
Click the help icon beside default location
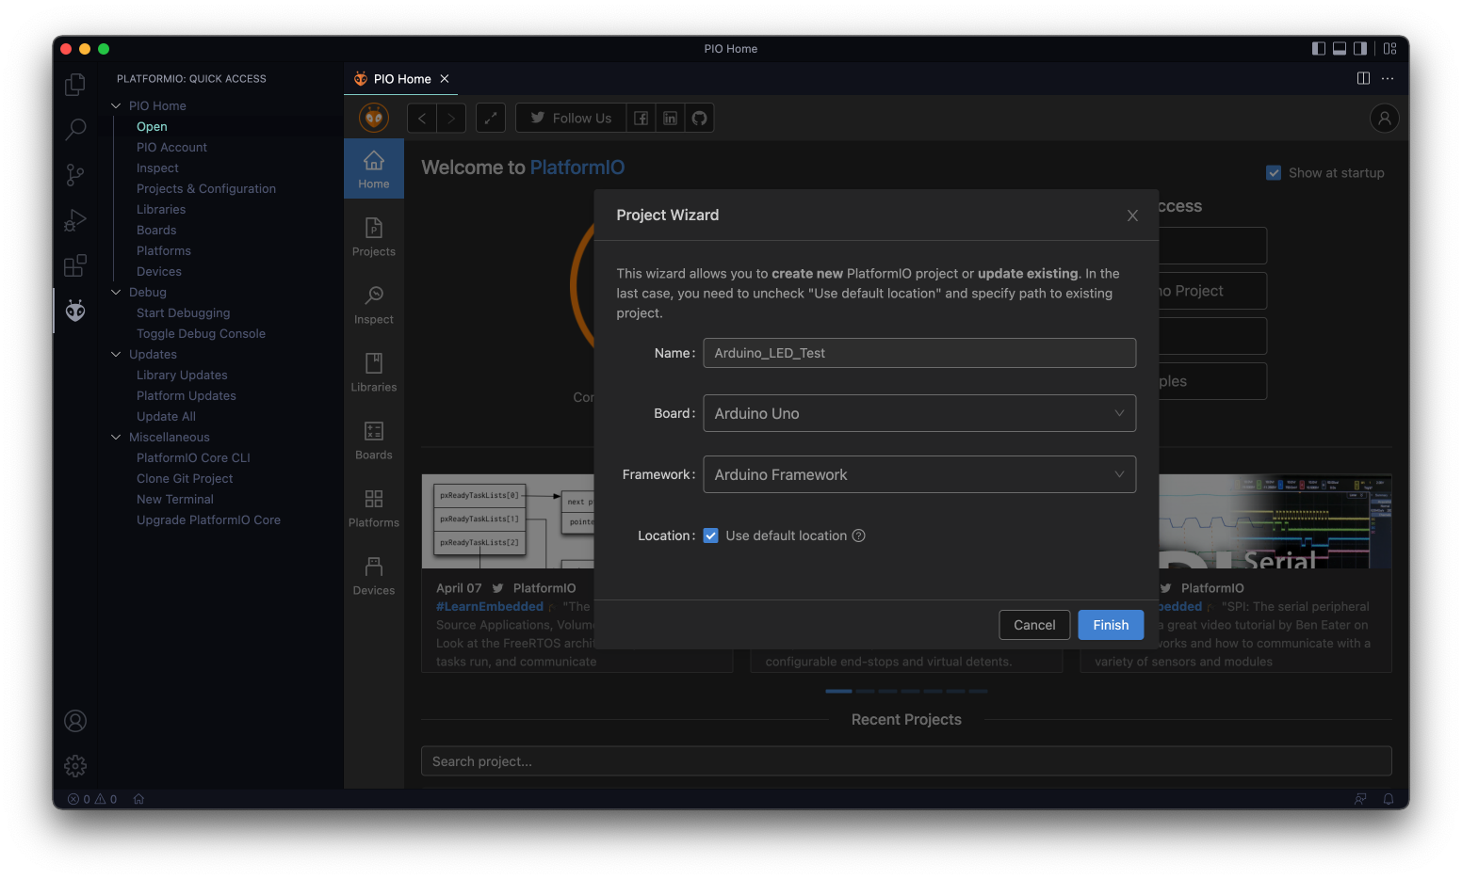click(x=858, y=535)
